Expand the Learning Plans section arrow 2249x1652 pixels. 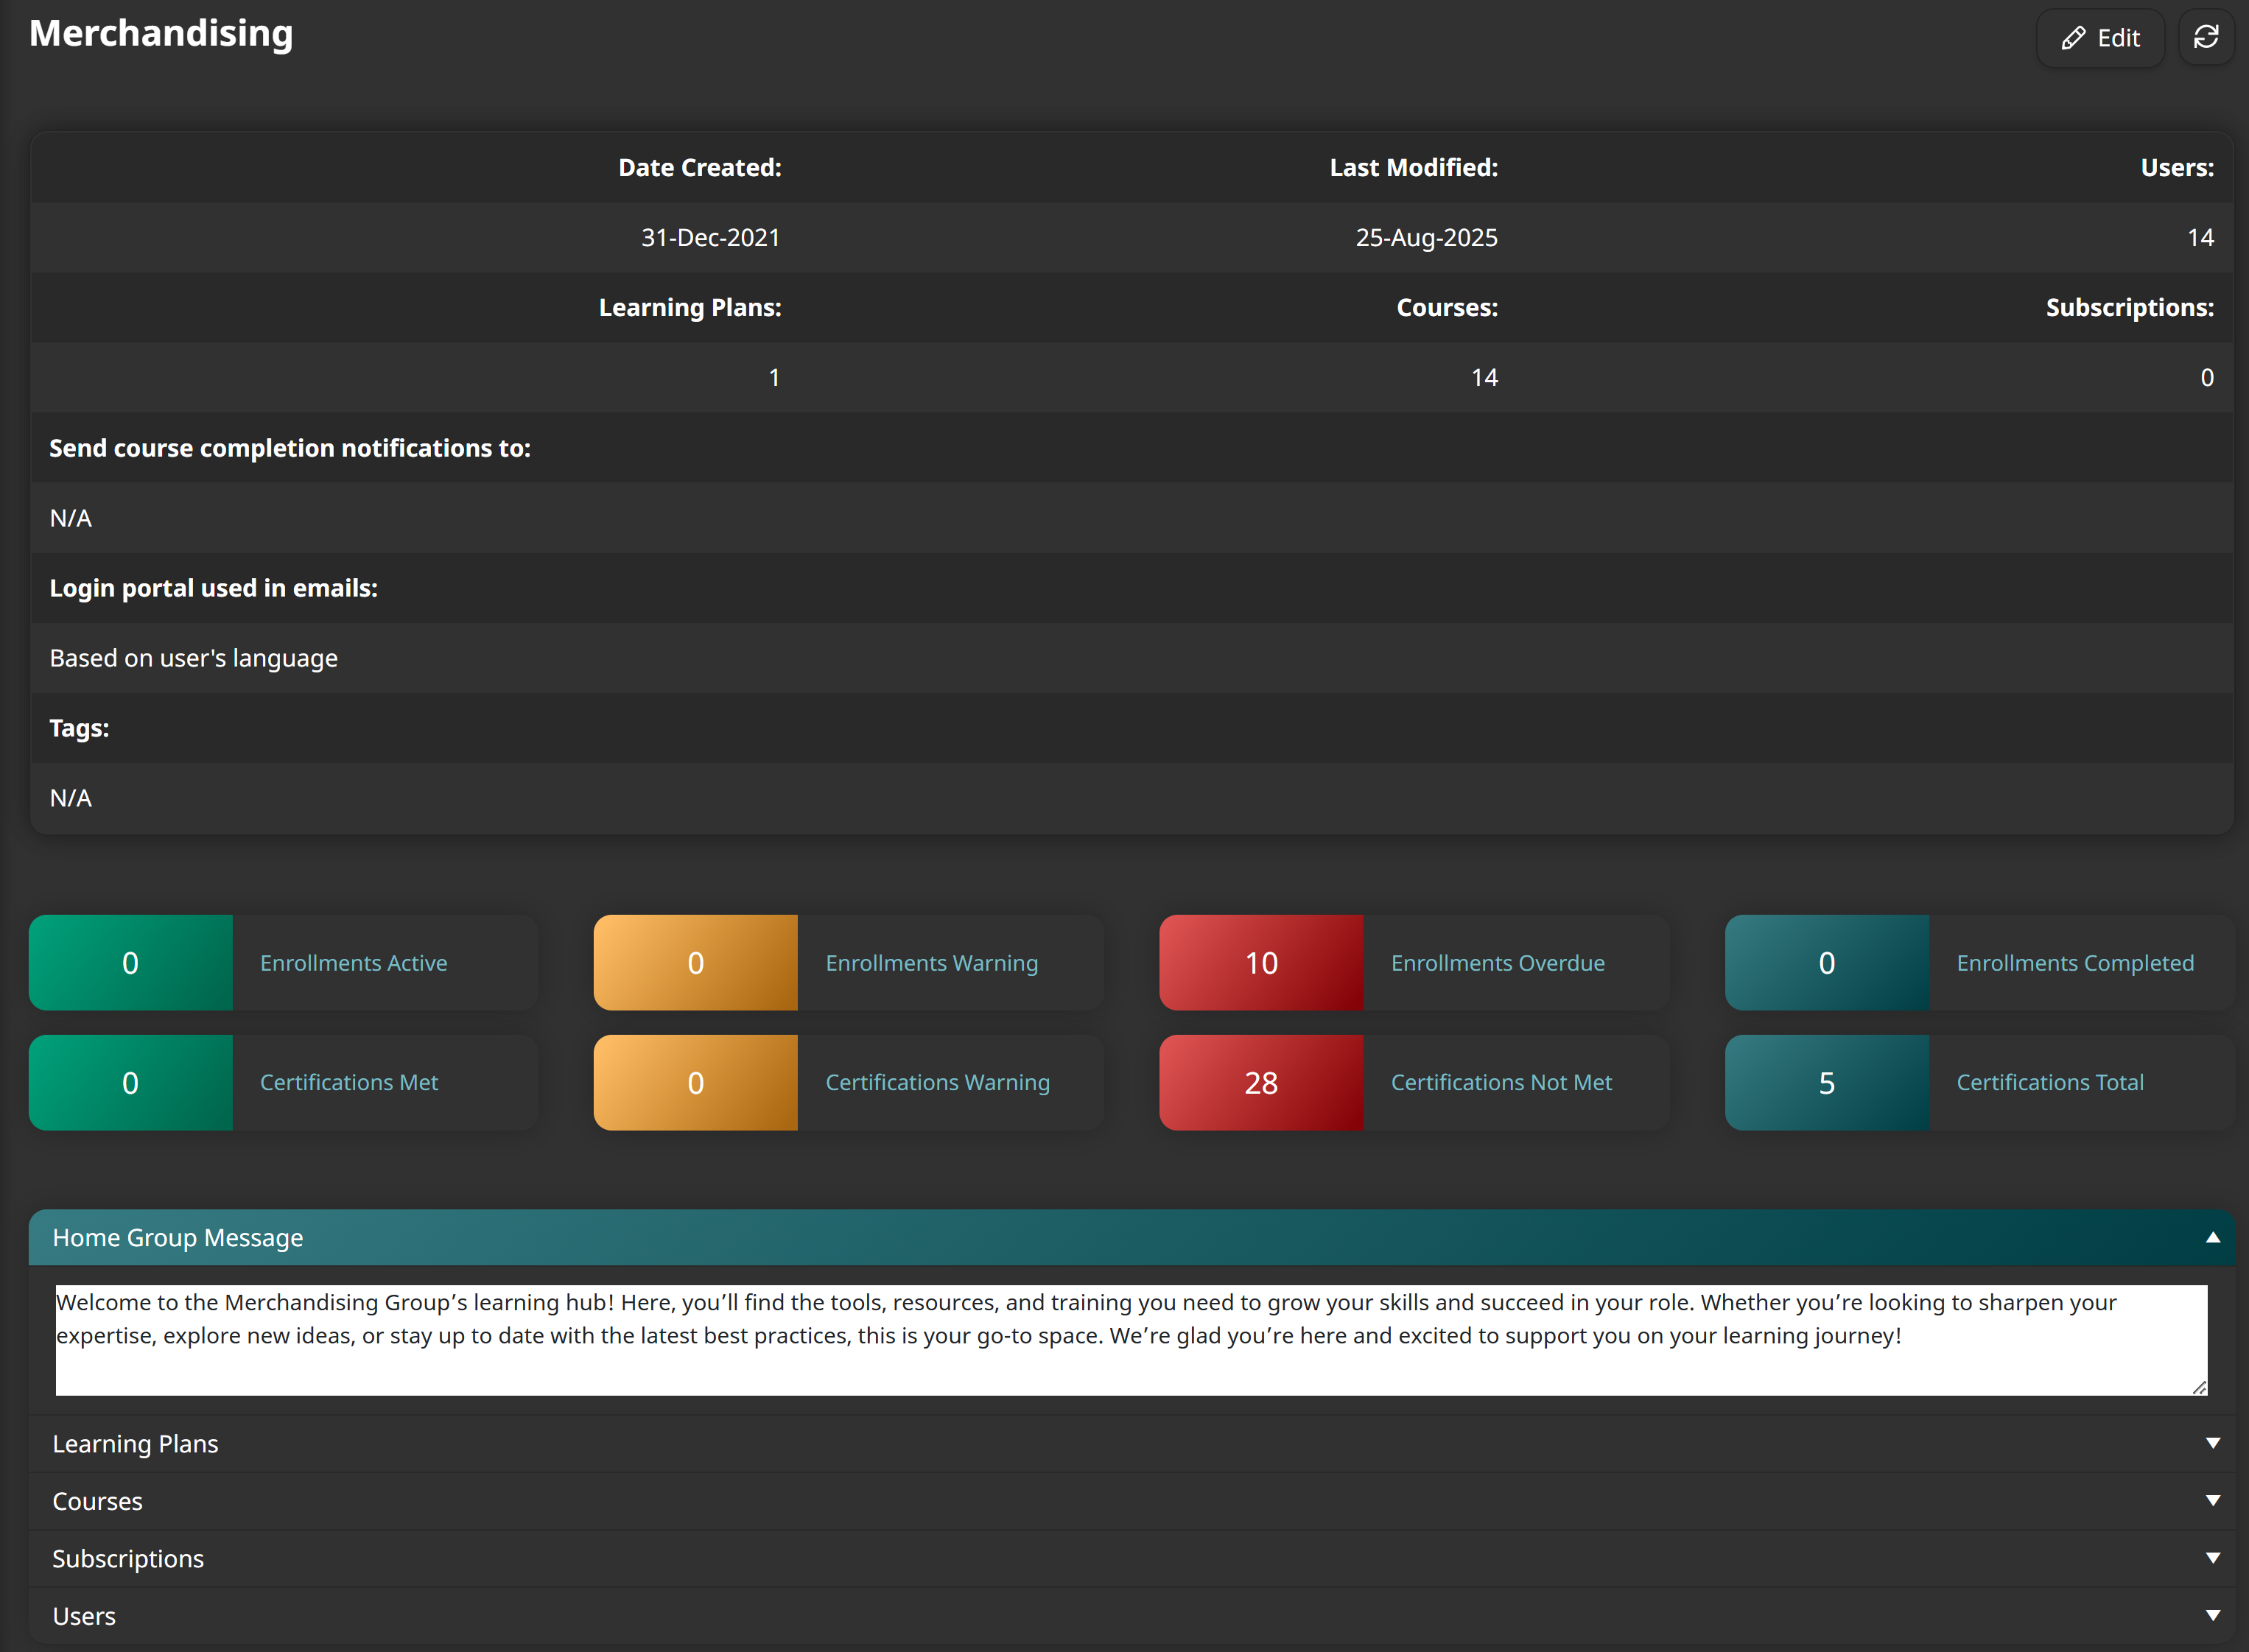2212,1443
